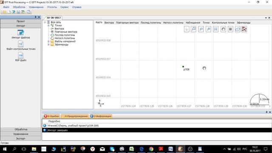
Task: Select the arrow pointer tool on map toolbar
Action: [187, 29]
